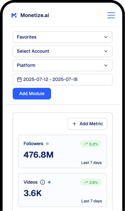
Task: Click the Favorites dropdown chevron arrow
Action: pos(106,37)
